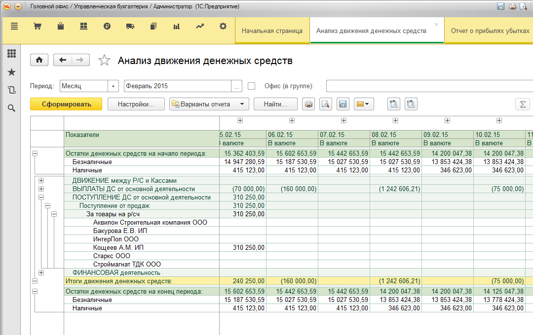Collapse the ПОСТУПЛЕНИЕ ДС от основной деятельности group

(41, 197)
